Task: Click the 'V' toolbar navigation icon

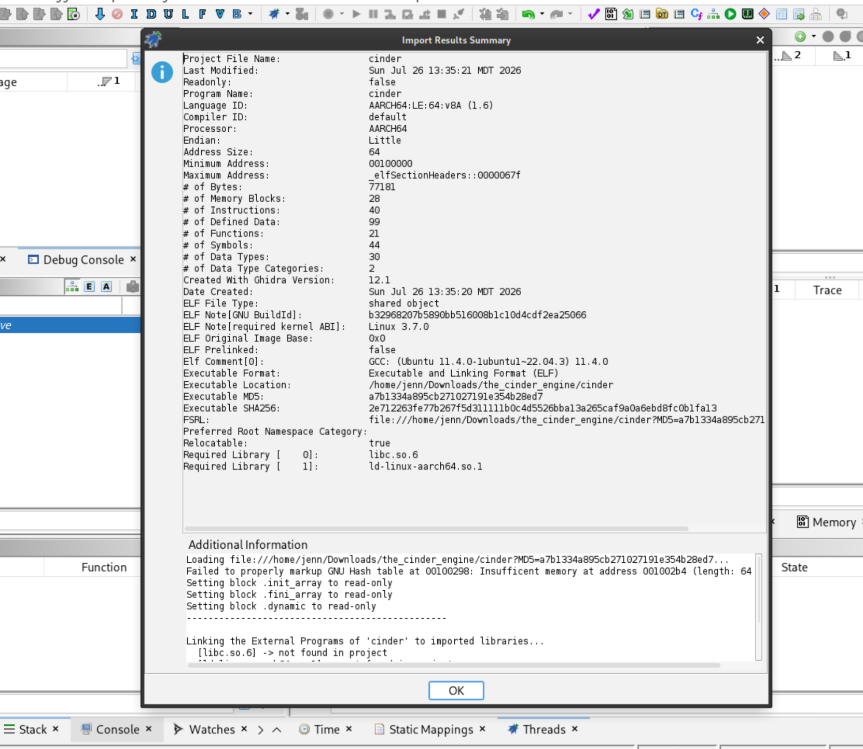Action: pyautogui.click(x=219, y=14)
